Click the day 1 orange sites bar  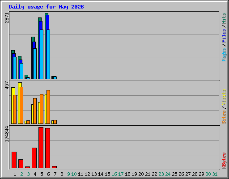(15, 109)
